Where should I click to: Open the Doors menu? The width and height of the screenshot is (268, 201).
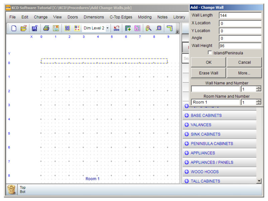72,17
